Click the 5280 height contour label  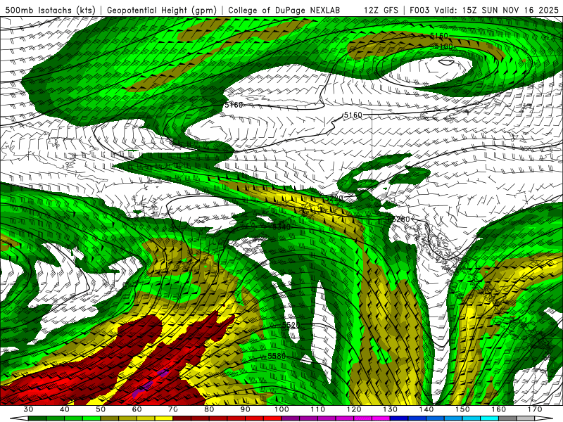(x=400, y=219)
